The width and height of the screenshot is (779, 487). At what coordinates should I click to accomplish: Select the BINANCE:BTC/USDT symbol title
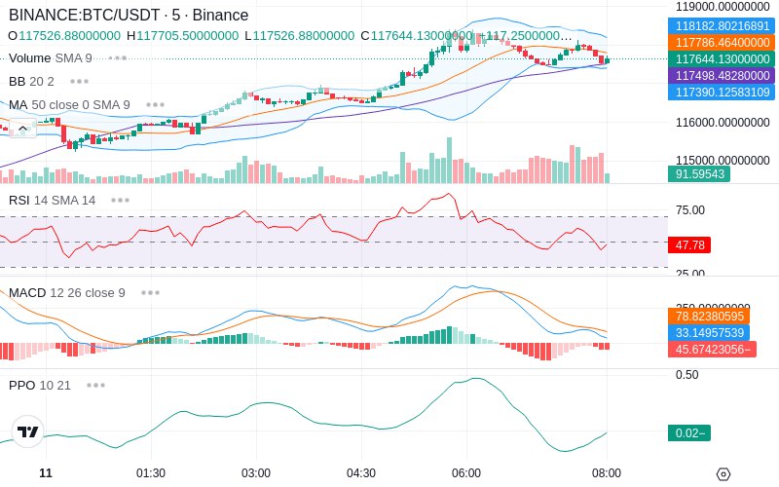click(x=129, y=15)
